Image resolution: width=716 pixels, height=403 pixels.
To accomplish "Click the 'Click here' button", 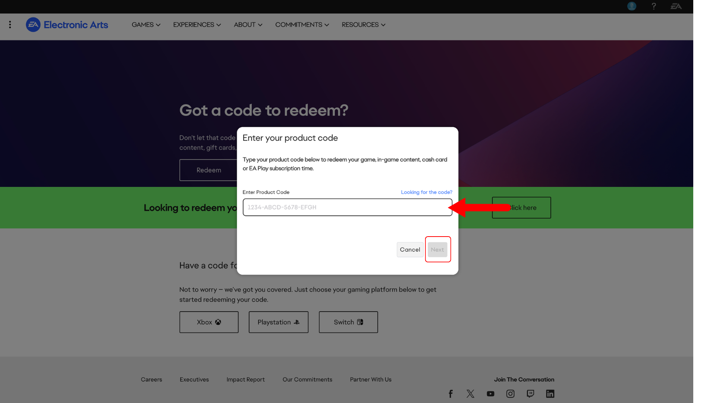I will pyautogui.click(x=521, y=207).
